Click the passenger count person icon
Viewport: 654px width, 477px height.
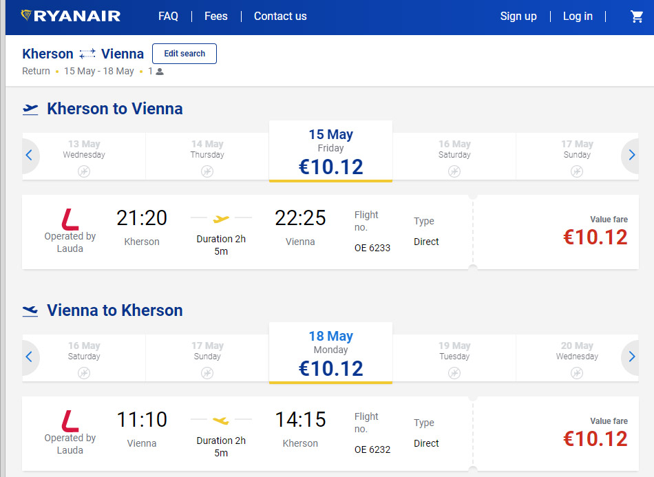[159, 72]
